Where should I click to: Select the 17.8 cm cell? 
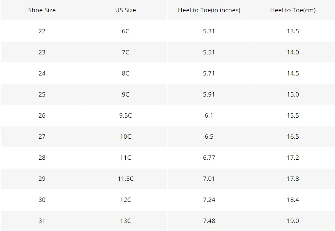293,179
